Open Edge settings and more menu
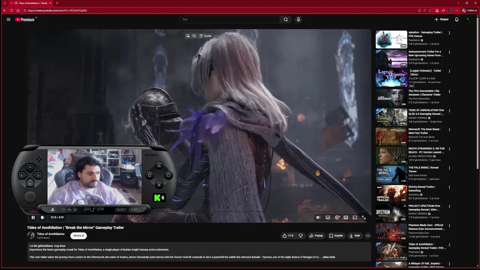Viewport: 480px width, 270px height. tap(456, 10)
